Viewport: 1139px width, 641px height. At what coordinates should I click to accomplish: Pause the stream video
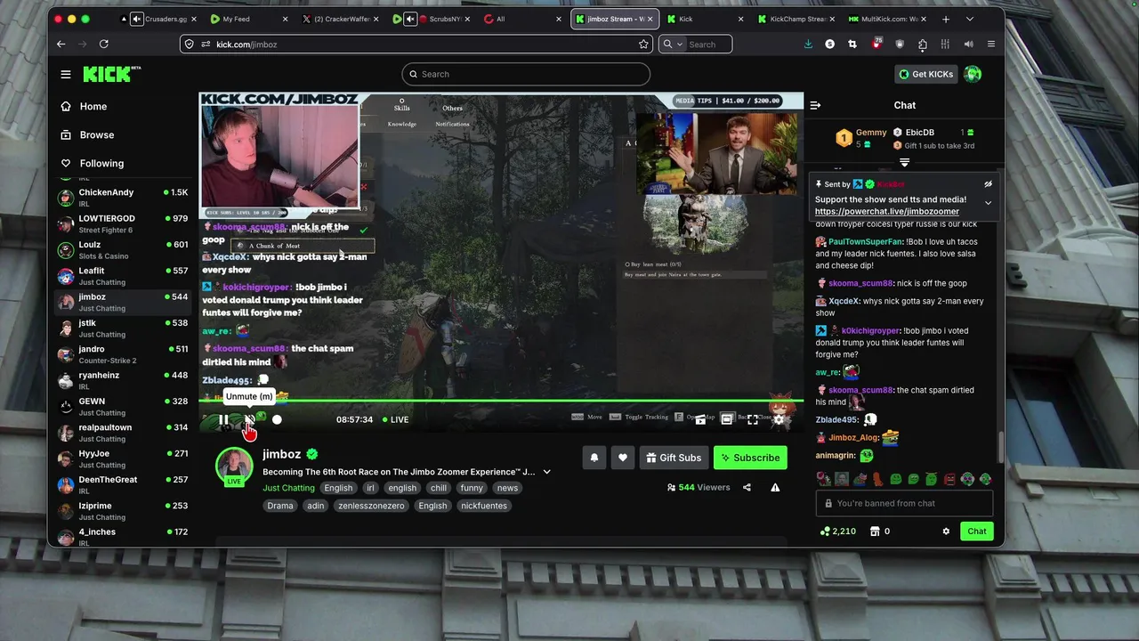222,419
